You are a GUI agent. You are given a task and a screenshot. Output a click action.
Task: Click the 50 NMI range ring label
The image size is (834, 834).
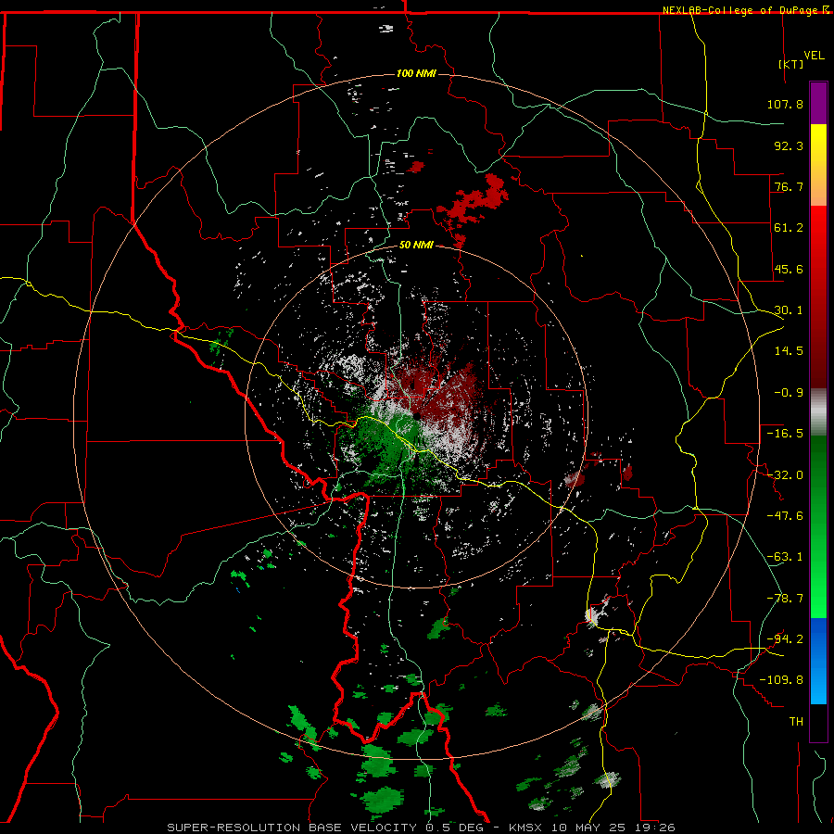coord(416,246)
